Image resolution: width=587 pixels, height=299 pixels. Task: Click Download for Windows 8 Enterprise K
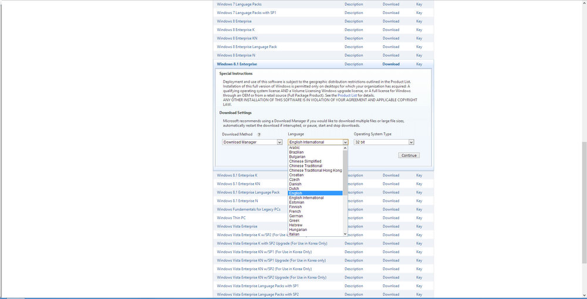point(391,30)
